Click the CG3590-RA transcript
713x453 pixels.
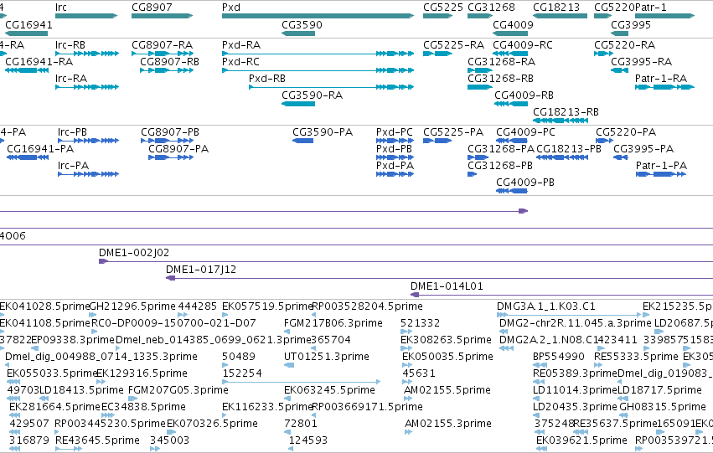click(x=298, y=104)
